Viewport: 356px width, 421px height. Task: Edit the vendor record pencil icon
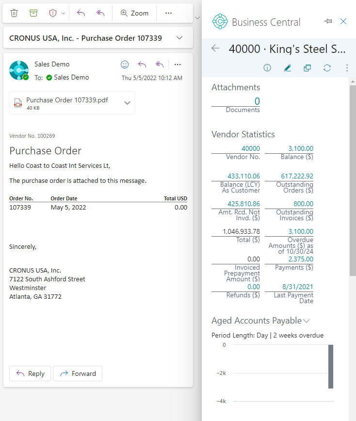(287, 68)
